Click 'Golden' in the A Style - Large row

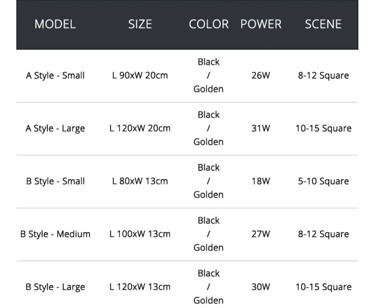pos(209,142)
